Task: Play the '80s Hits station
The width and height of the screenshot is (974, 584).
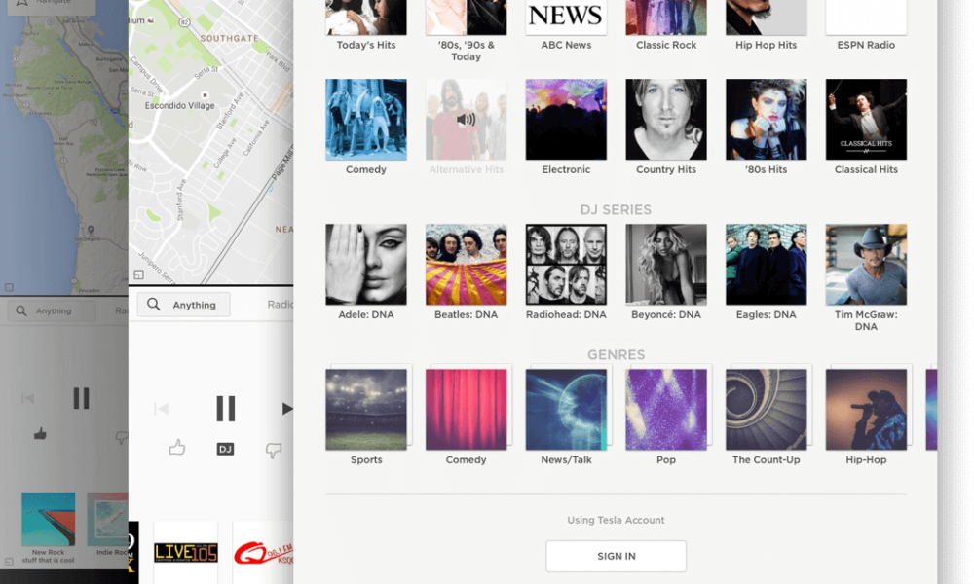Action: click(x=766, y=119)
